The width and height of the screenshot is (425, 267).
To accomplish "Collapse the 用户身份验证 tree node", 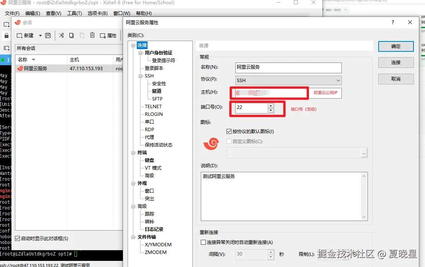I will click(x=140, y=53).
